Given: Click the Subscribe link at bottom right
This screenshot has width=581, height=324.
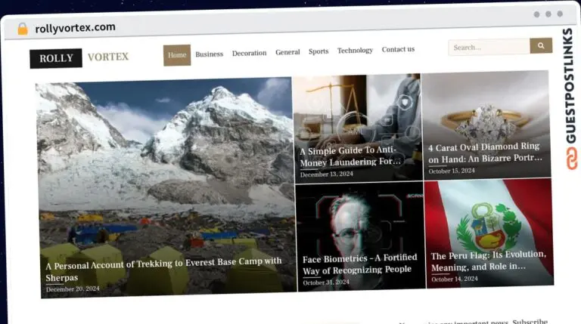Looking at the screenshot, I should (x=530, y=321).
